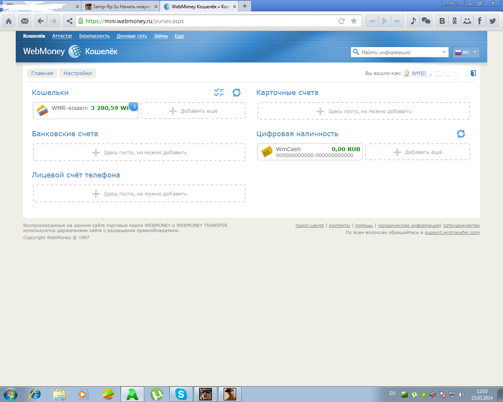Open the Odnoklassniki toolbar icon
Viewport: 503px width, 402px height.
point(455,21)
